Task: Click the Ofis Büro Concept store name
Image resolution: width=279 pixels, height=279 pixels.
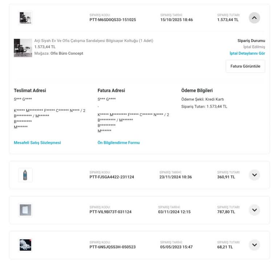Action: 66,53
